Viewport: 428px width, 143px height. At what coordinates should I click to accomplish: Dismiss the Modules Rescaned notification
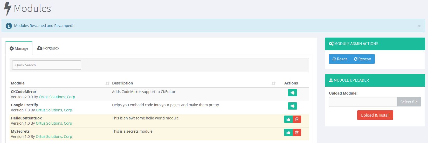419,26
